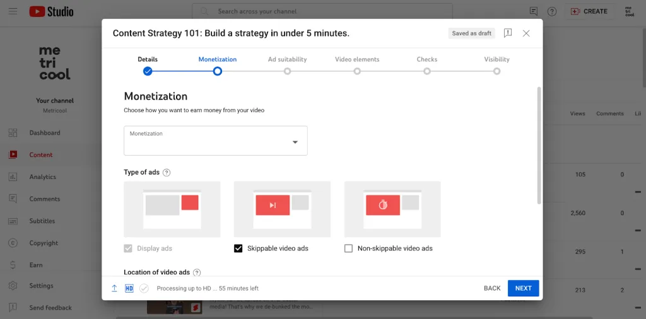
Task: Click the help icon beside Location of video ads
Action: pyautogui.click(x=197, y=272)
